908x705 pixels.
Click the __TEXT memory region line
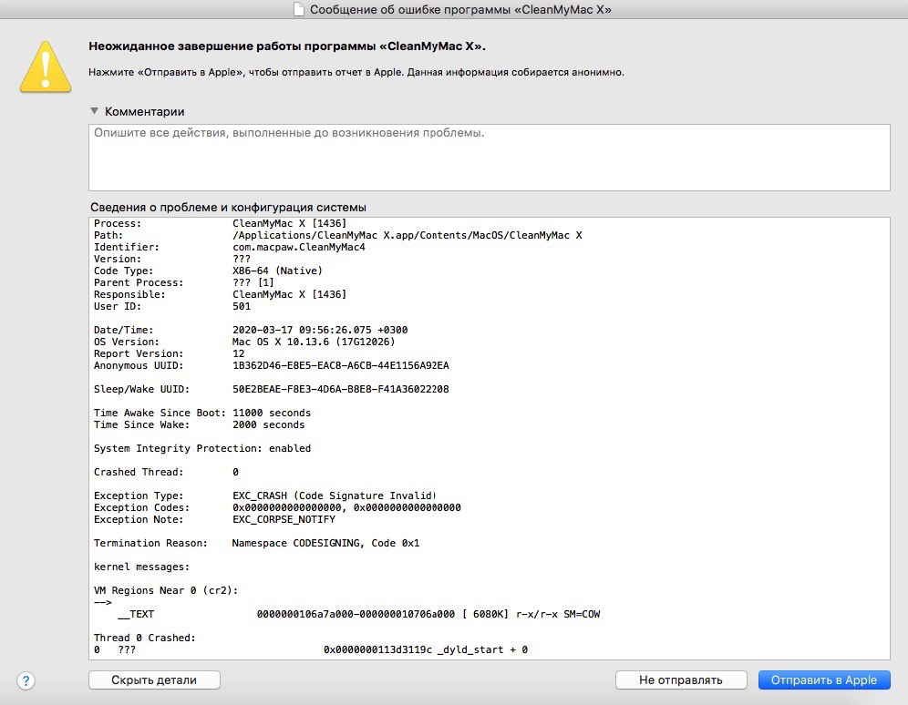pyautogui.click(x=358, y=614)
